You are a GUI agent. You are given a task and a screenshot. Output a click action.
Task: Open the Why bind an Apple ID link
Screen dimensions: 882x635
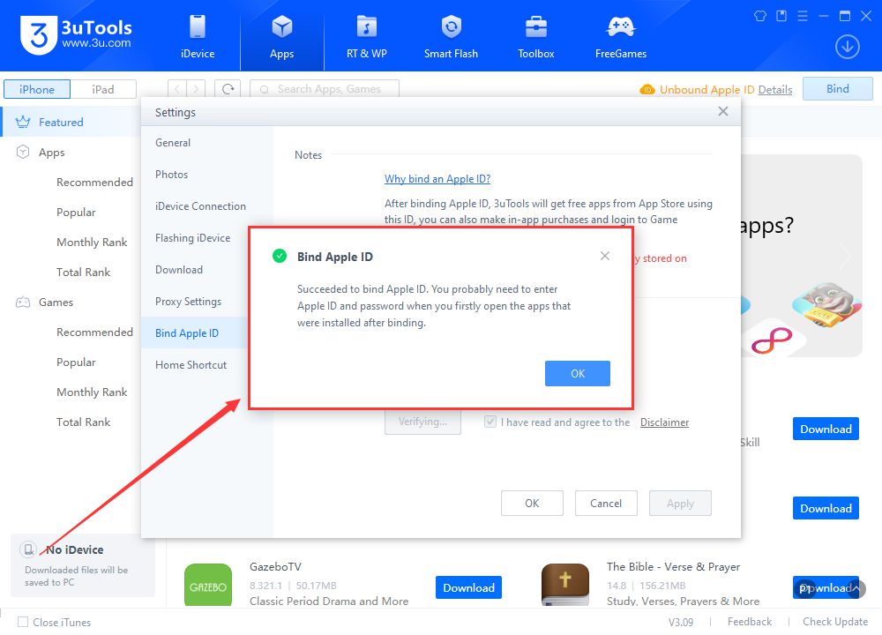point(437,179)
